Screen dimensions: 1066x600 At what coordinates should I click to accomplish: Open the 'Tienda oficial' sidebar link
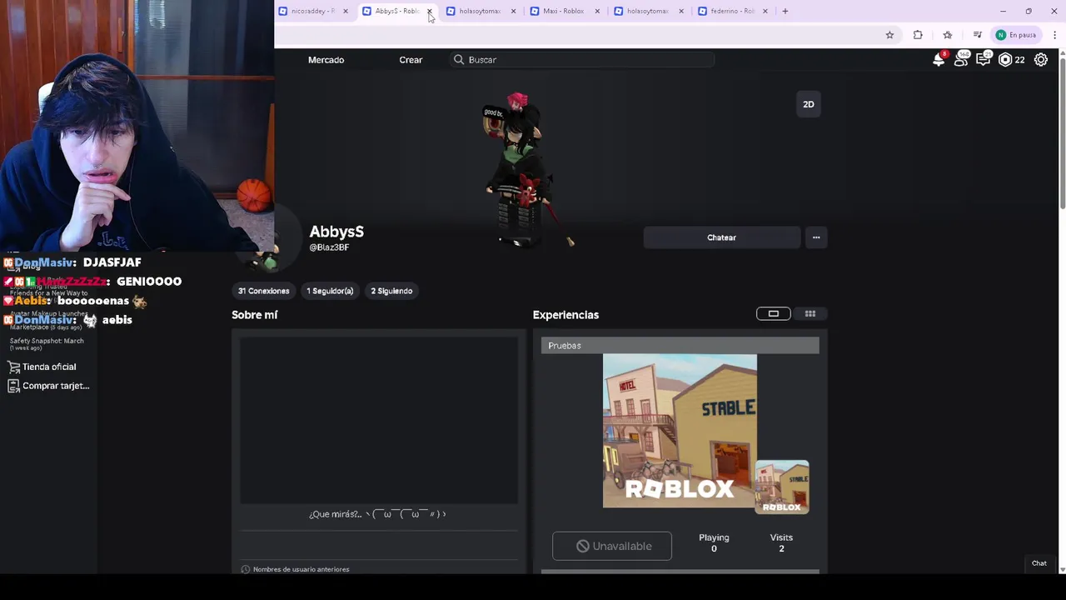click(x=49, y=367)
